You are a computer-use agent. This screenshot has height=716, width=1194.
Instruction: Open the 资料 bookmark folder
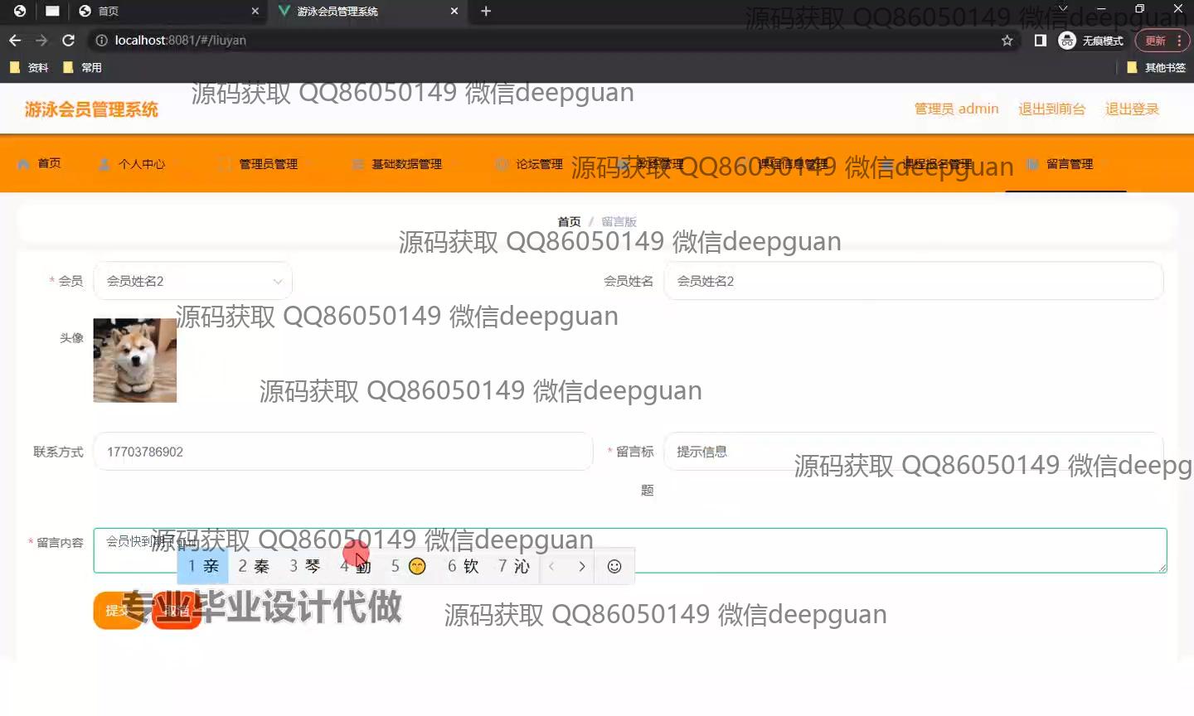[30, 68]
